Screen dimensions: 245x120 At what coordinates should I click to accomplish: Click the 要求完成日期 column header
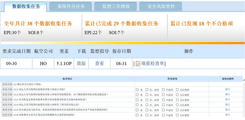[16, 51]
